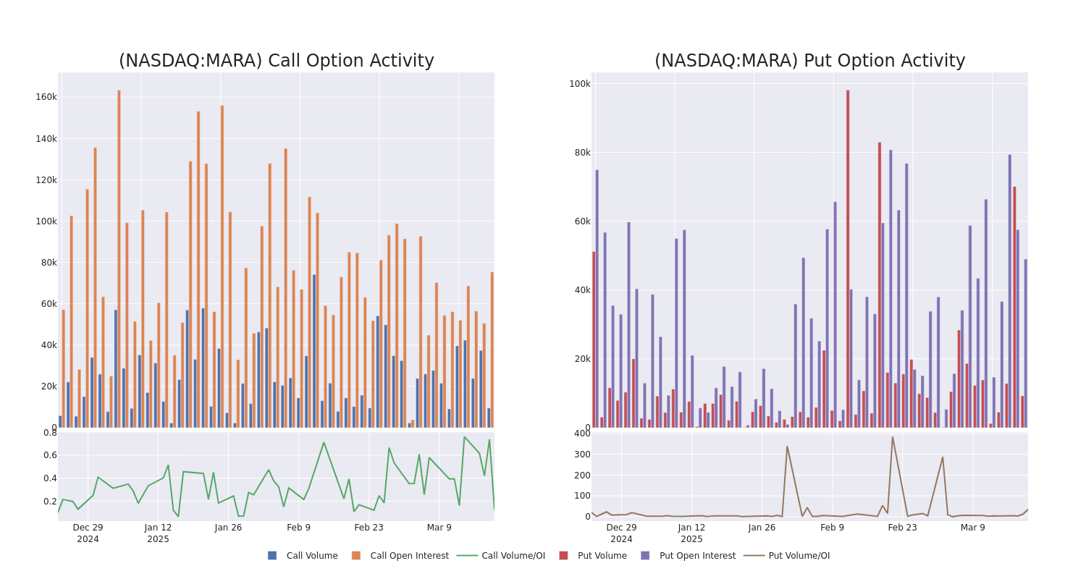Select the 'Put Open Interest' legend label
The image size is (1086, 579).
(x=697, y=556)
